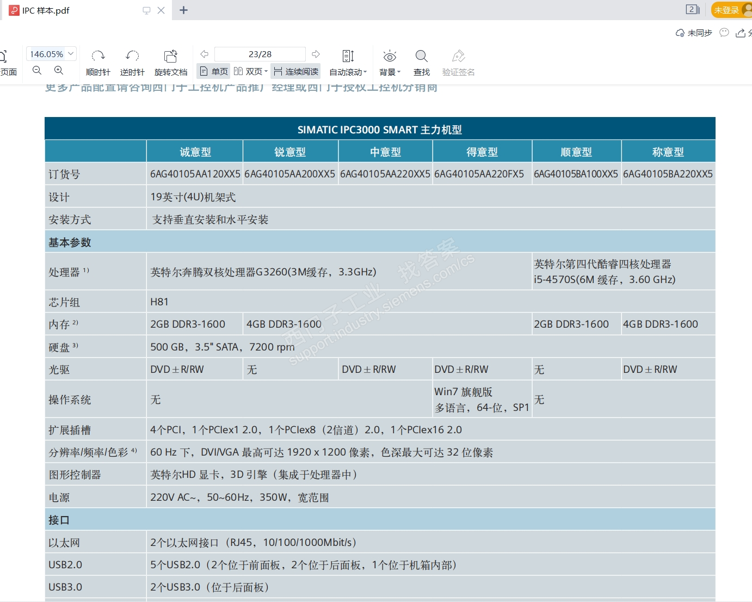This screenshot has height=602, width=752.
Task: Open a new tab with the plus icon
Action: (184, 10)
